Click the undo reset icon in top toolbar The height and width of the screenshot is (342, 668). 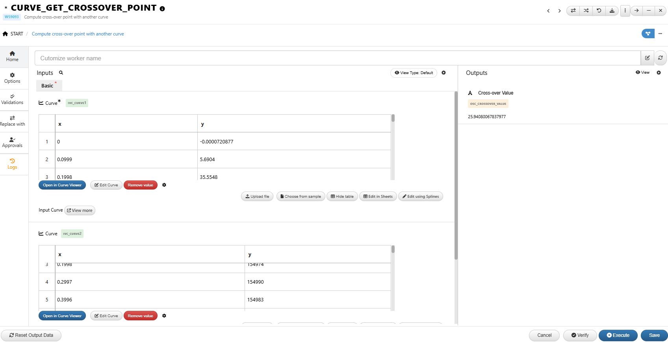click(599, 11)
